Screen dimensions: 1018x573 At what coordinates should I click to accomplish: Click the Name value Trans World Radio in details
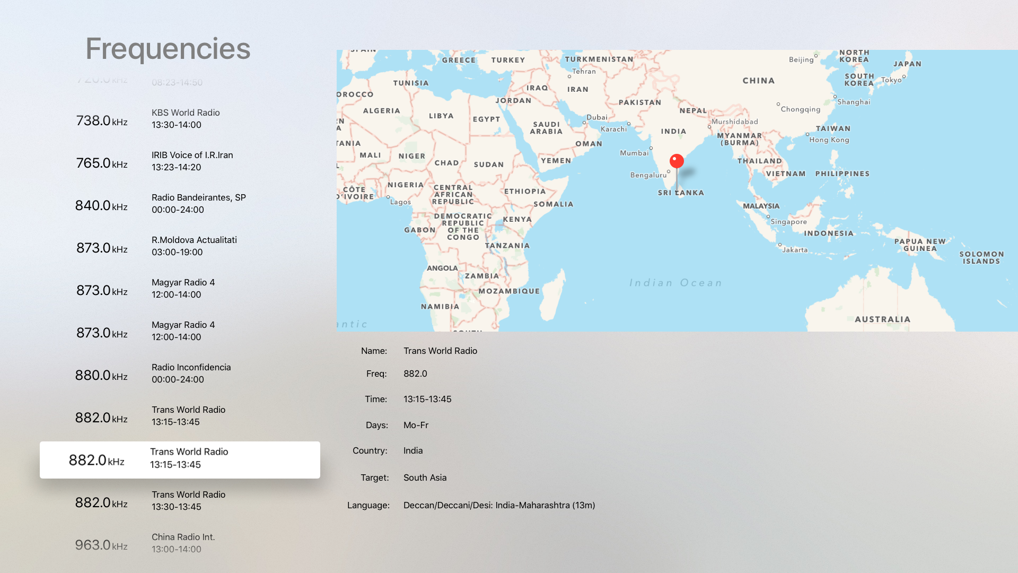point(440,351)
